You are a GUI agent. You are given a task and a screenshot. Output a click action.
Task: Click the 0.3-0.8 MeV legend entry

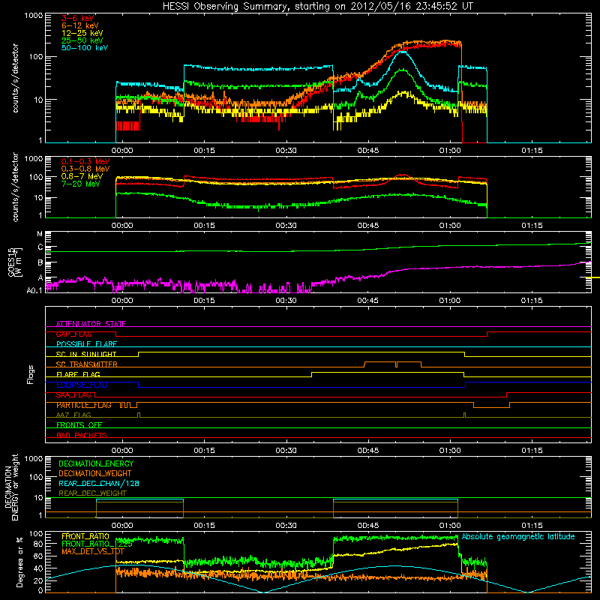click(85, 169)
